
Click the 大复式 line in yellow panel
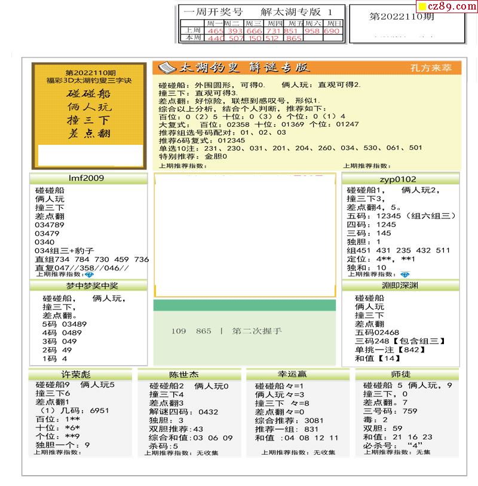click(x=259, y=124)
